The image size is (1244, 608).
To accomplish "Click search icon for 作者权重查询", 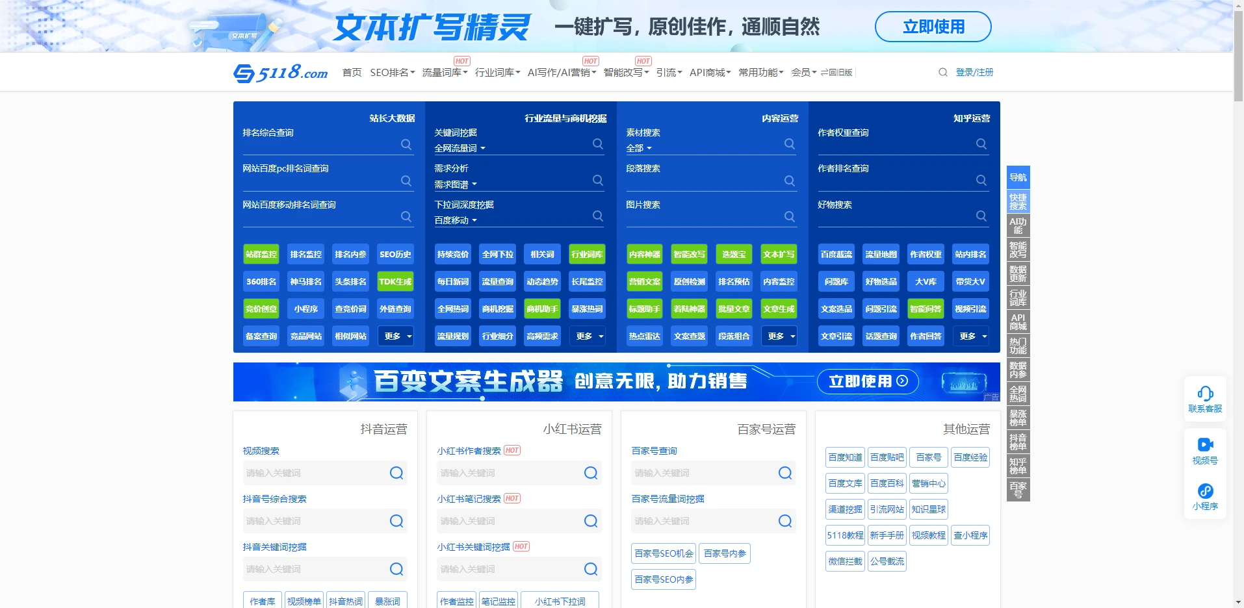I will [981, 144].
